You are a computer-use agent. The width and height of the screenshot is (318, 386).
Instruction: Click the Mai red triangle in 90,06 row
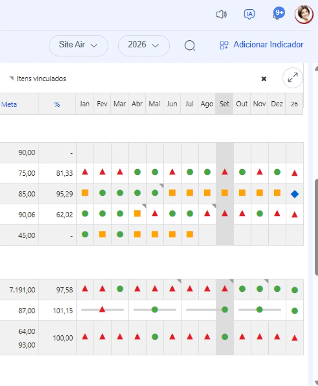point(155,213)
